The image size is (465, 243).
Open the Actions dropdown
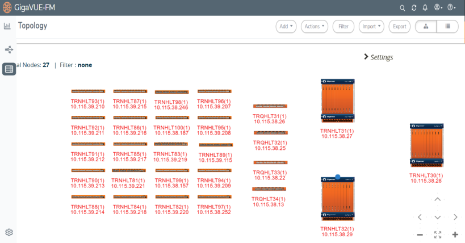(x=315, y=26)
